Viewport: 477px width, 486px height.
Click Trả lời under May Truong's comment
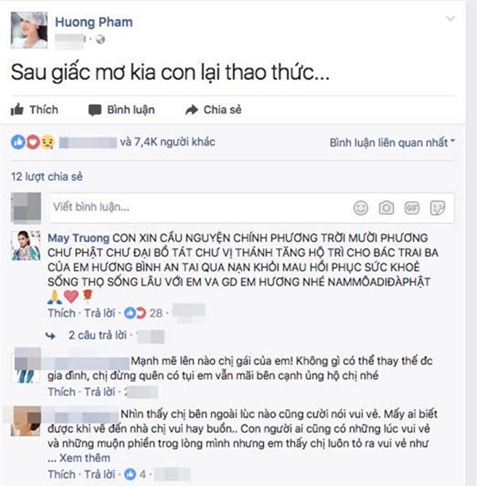[x=99, y=313]
